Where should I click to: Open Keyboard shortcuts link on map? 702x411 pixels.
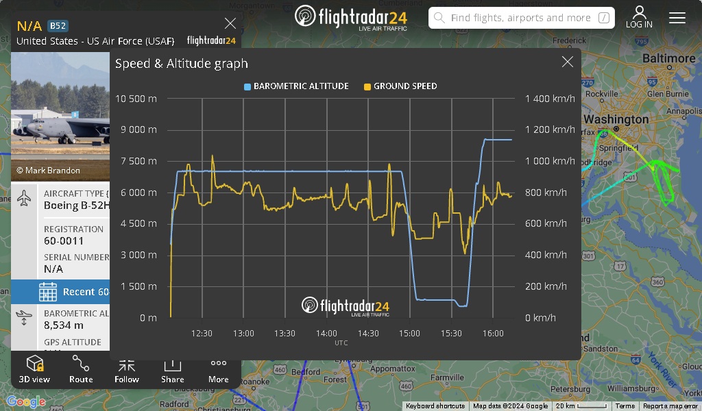pyautogui.click(x=435, y=406)
